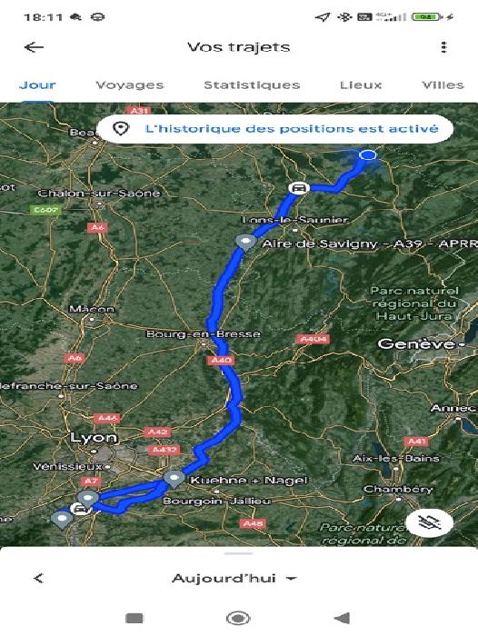Select the Aire de Savigny place pin
Image resolution: width=478 pixels, height=636 pixels.
pos(246,243)
